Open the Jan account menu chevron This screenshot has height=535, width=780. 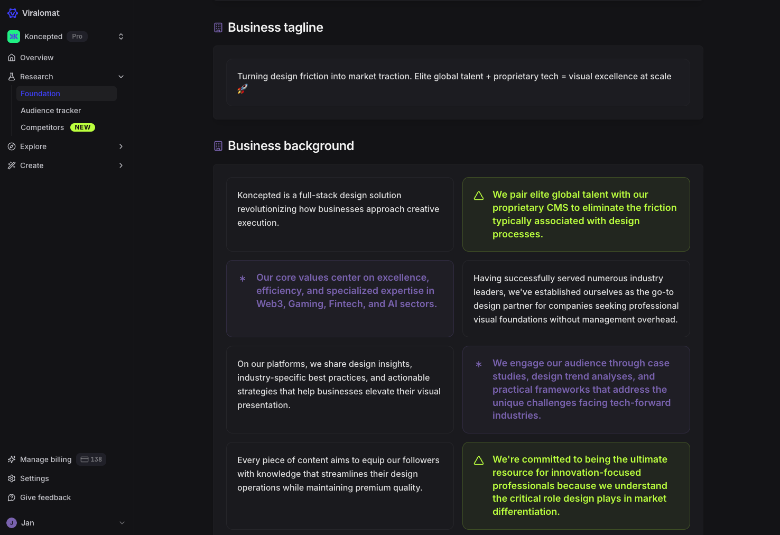click(x=122, y=523)
